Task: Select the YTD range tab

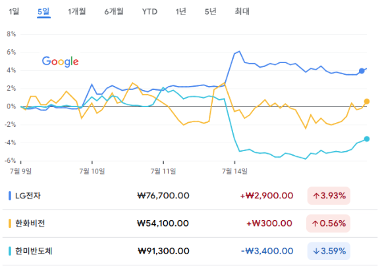Action: coord(150,11)
